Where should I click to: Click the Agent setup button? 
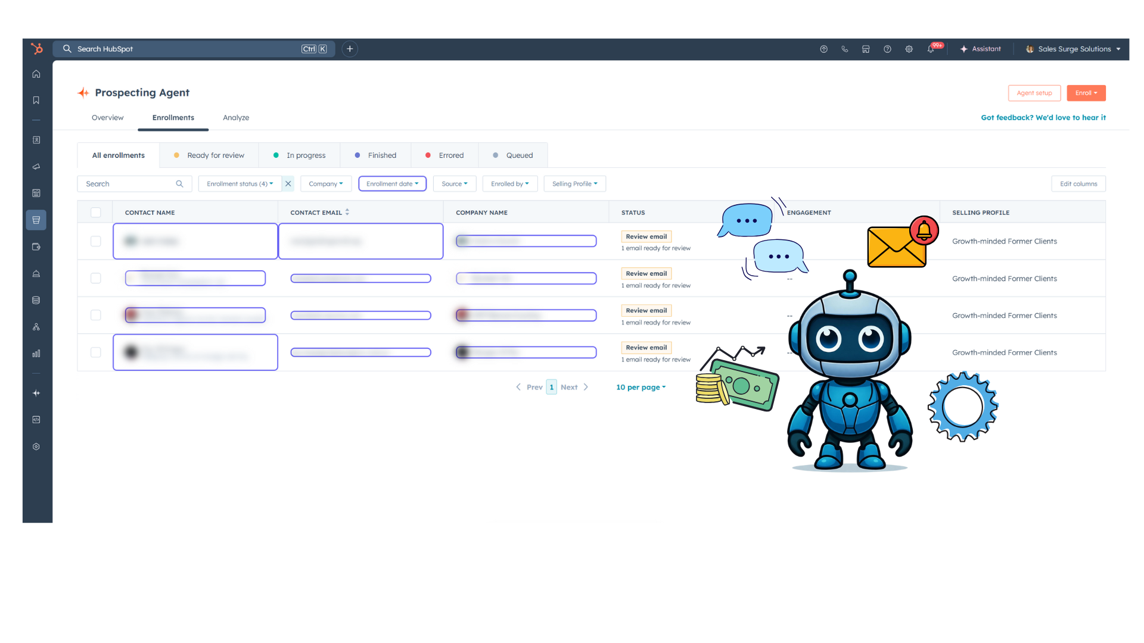[1034, 93]
